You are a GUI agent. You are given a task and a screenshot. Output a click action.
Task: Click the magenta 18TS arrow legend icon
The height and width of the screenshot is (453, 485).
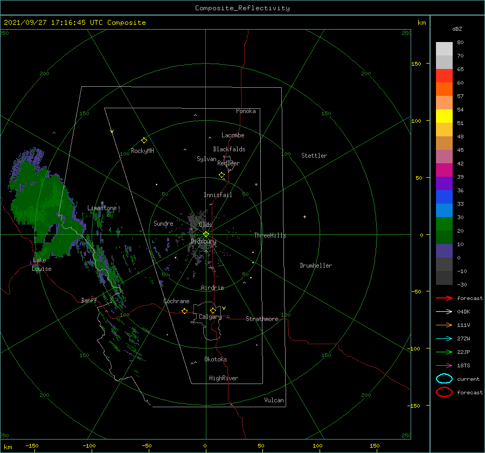point(444,366)
